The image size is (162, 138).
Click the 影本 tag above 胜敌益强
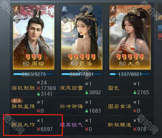(17, 101)
